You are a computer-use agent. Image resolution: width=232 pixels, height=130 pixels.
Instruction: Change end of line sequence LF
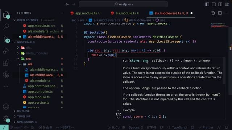point(162,127)
